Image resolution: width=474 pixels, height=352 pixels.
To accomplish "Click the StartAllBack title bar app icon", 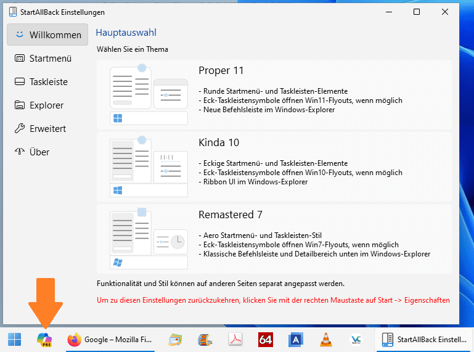I will (13, 12).
